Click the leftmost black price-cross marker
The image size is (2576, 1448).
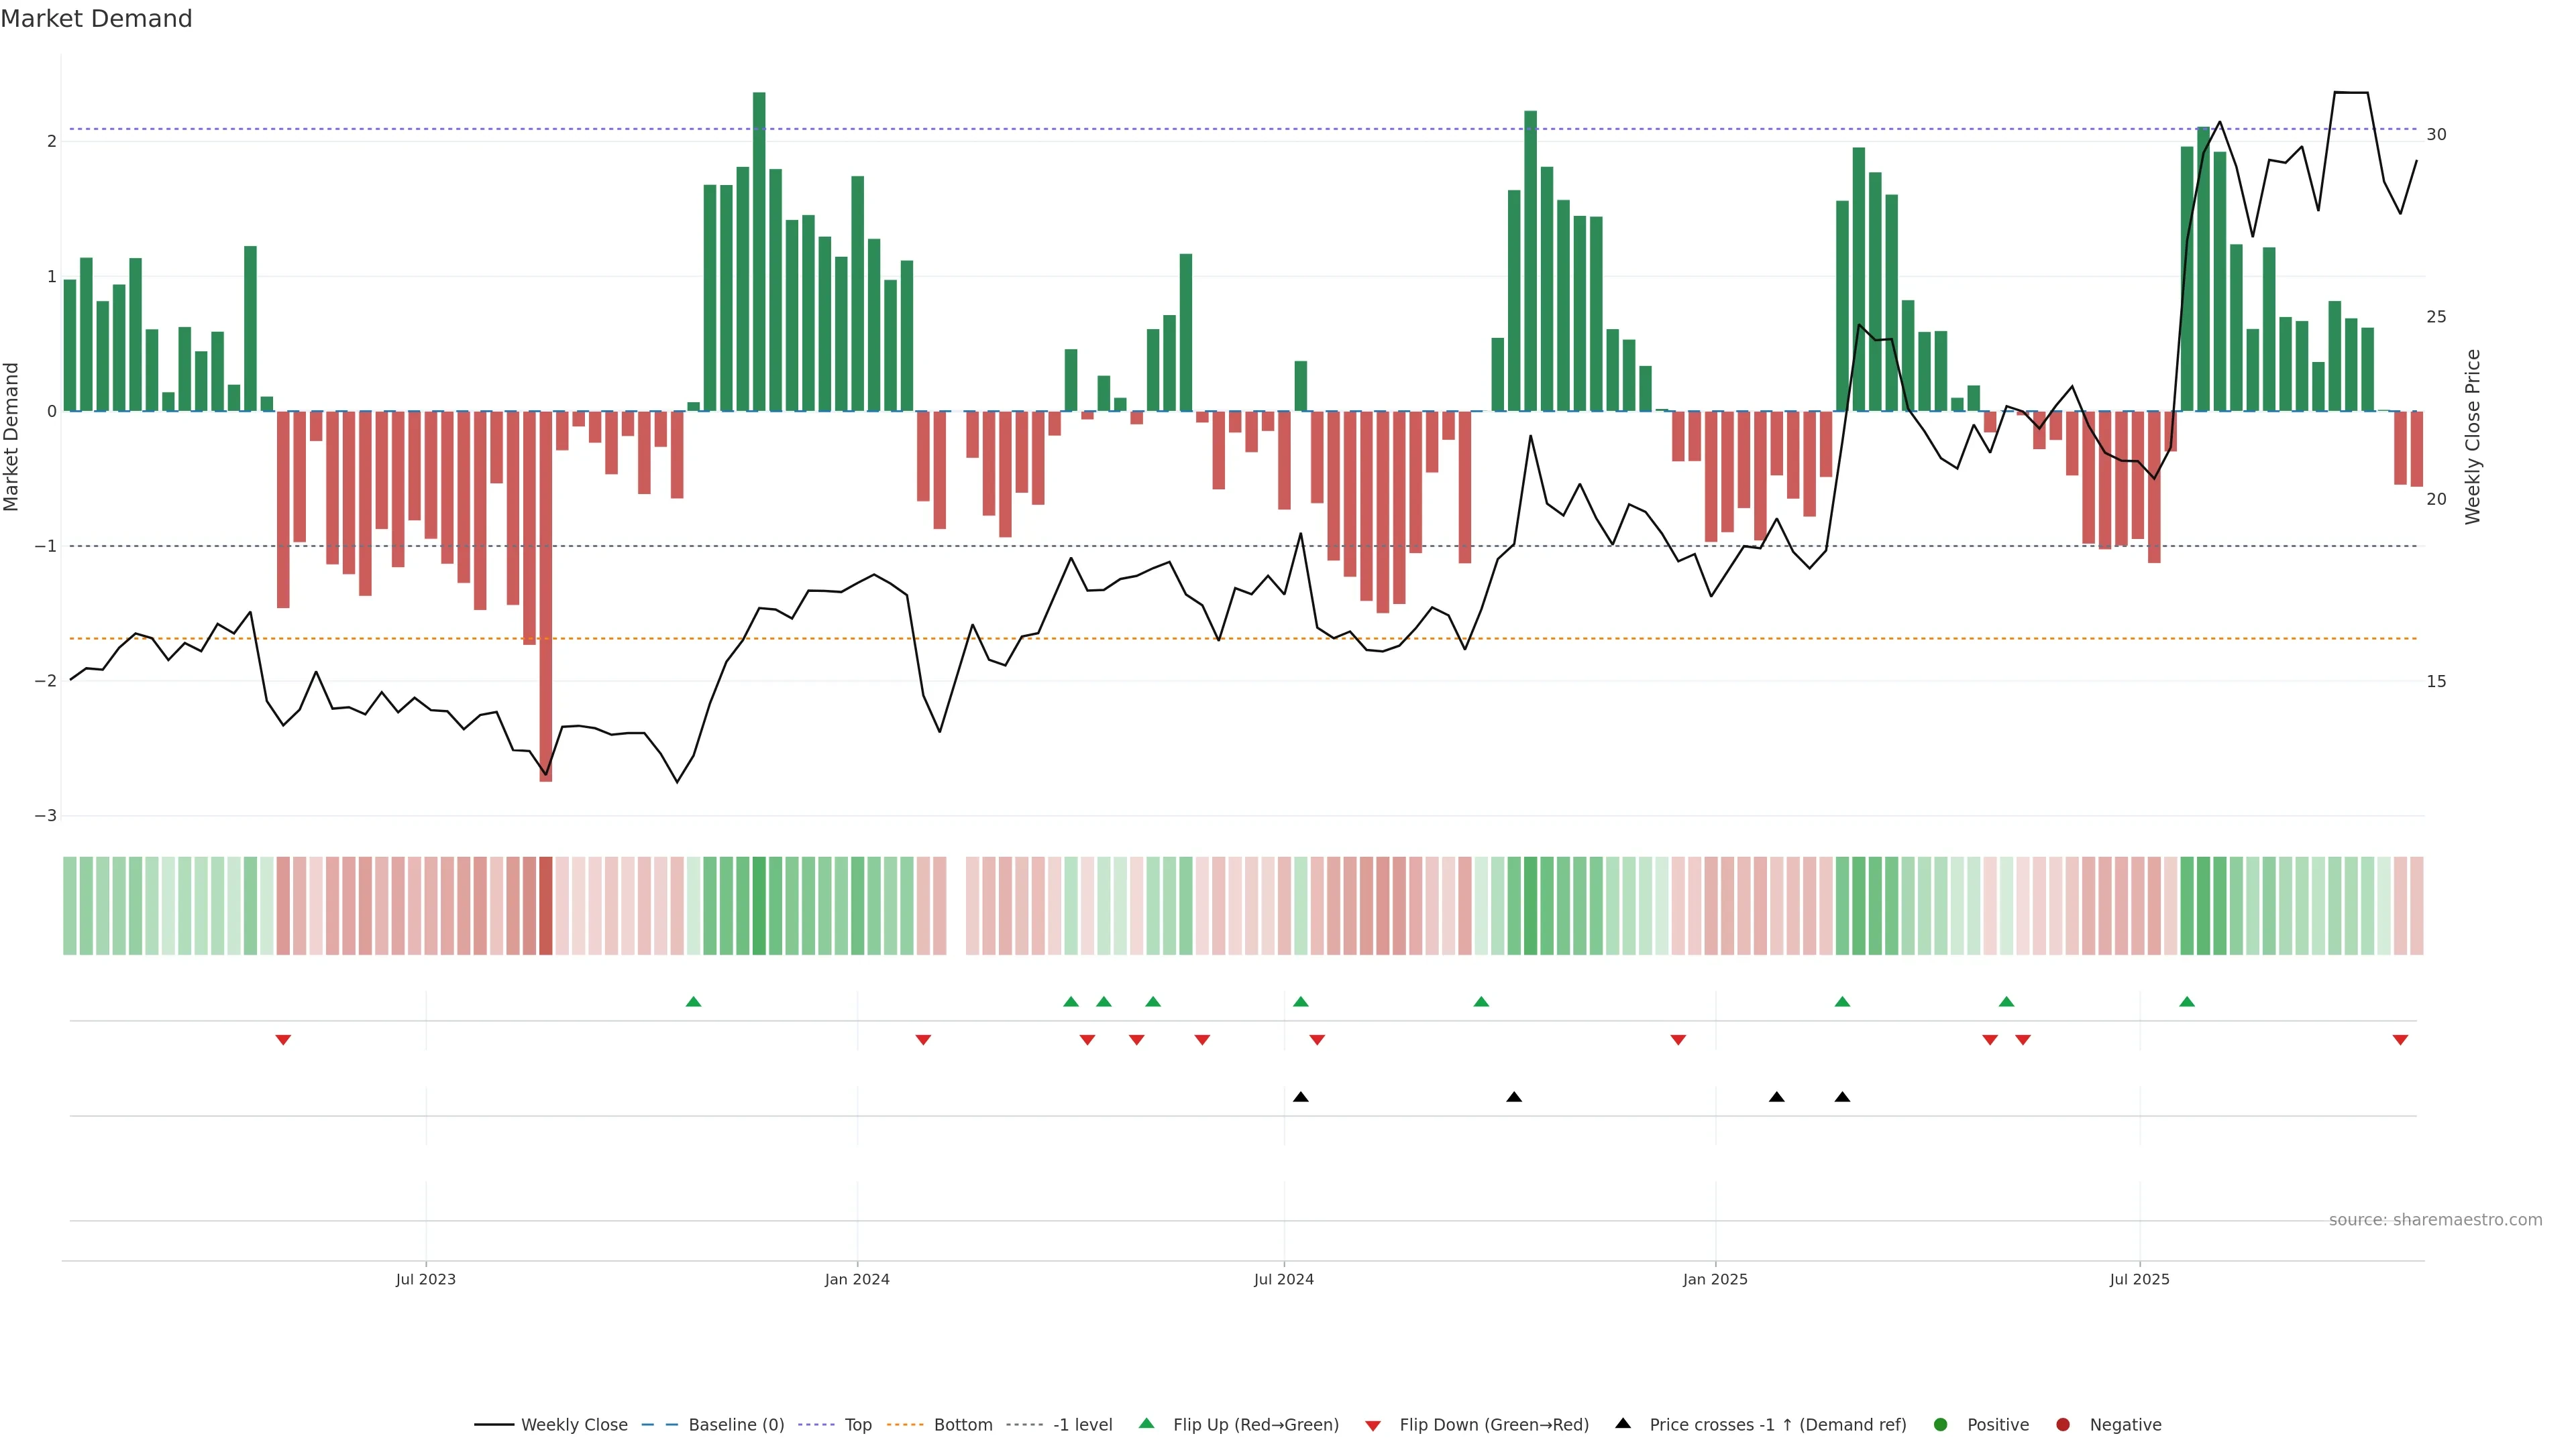coord(1300,1097)
